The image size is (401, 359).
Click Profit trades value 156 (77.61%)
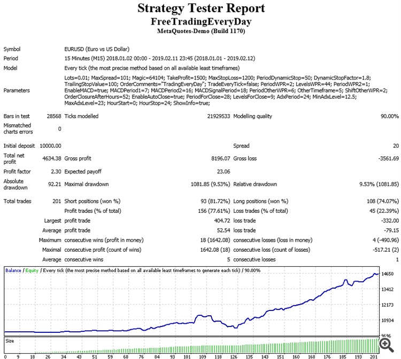pyautogui.click(x=214, y=211)
